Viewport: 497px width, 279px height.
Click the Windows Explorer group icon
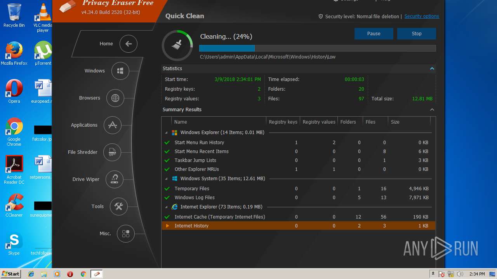175,133
